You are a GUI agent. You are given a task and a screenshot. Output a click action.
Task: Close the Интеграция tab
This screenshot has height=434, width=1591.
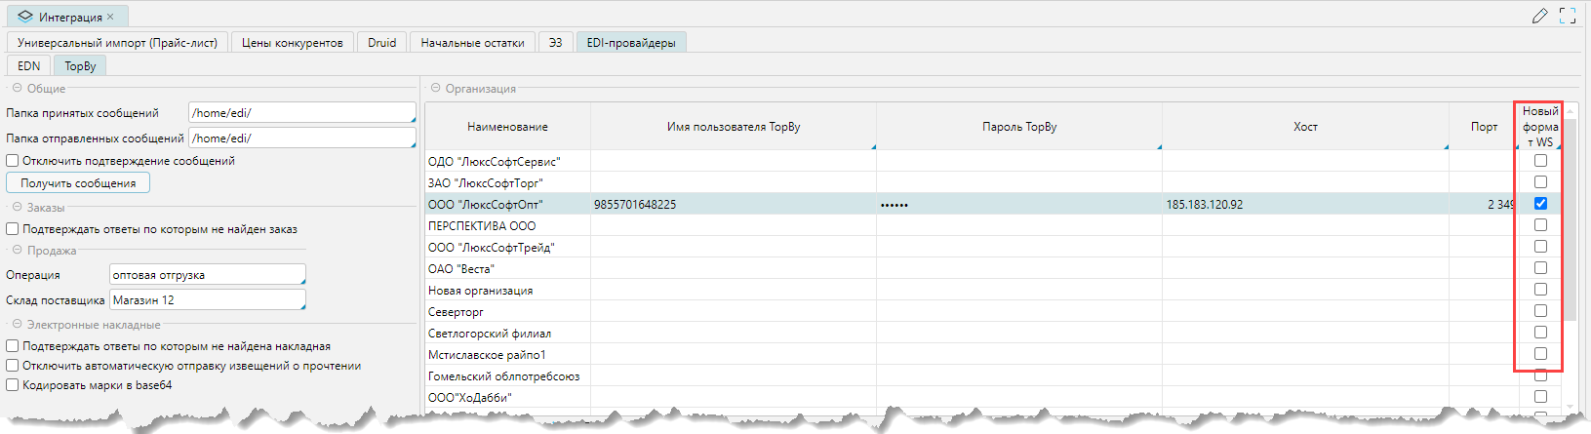[x=110, y=17]
